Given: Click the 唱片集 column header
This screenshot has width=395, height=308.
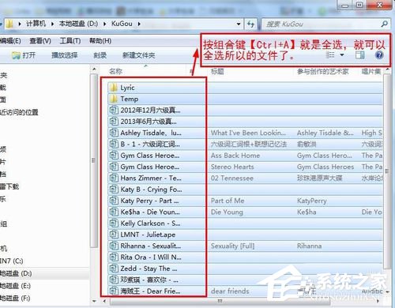Looking at the screenshot, I should coord(371,71).
